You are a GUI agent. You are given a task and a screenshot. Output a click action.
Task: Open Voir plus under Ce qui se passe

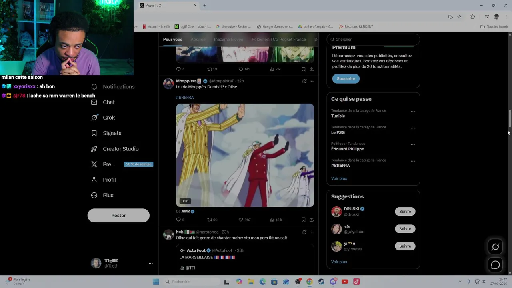(339, 178)
